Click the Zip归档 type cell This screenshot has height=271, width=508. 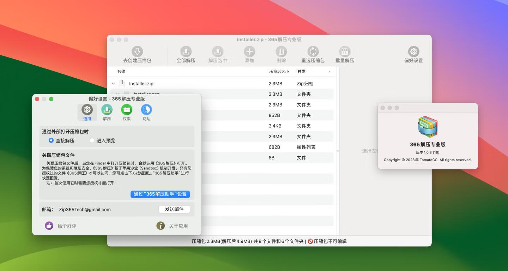(x=305, y=84)
